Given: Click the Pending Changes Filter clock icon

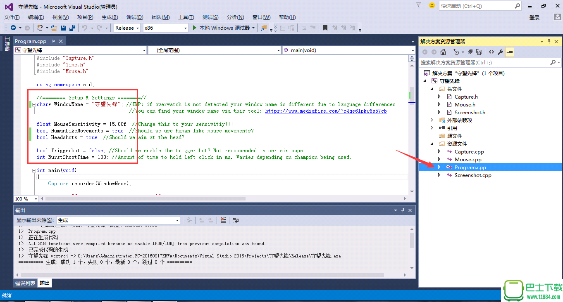Looking at the screenshot, I should (x=456, y=52).
